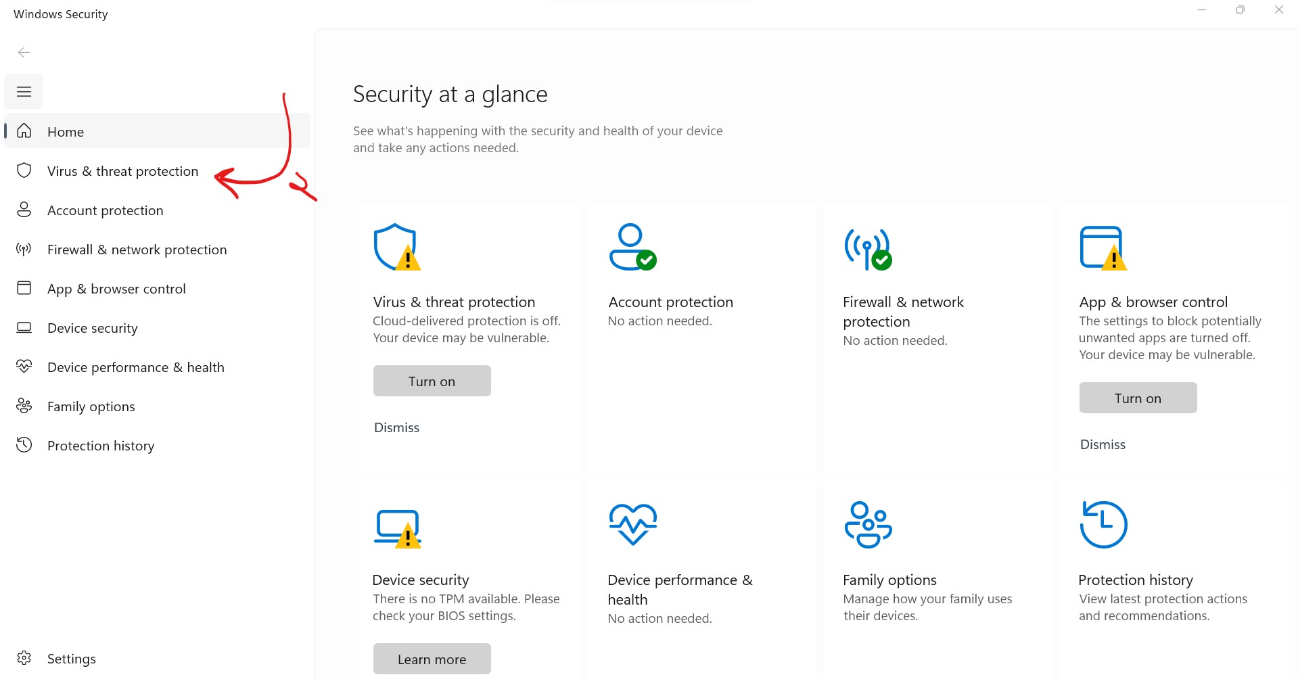Go to Firewall & network protection sidebar item
The image size is (1298, 679).
click(157, 249)
